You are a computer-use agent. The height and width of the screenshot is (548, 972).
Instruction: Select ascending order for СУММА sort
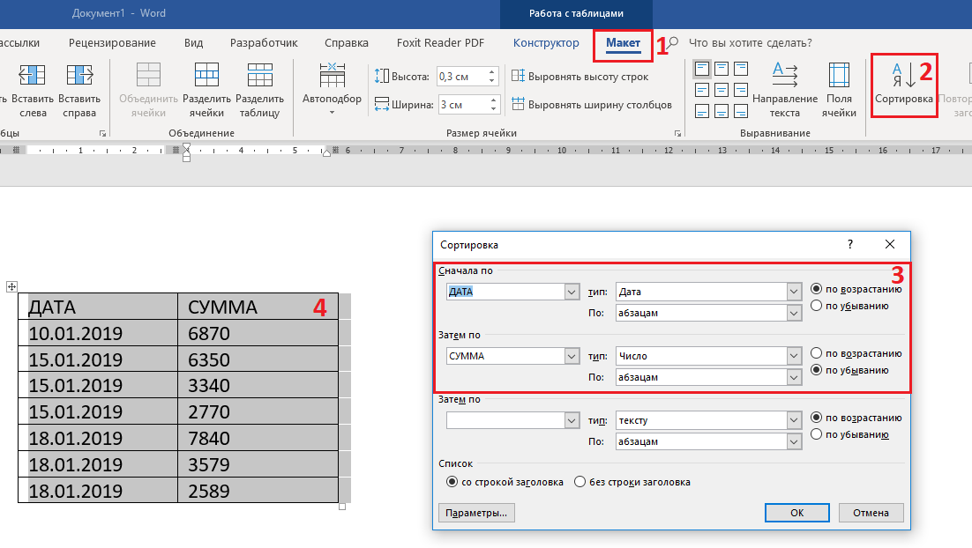(x=816, y=353)
